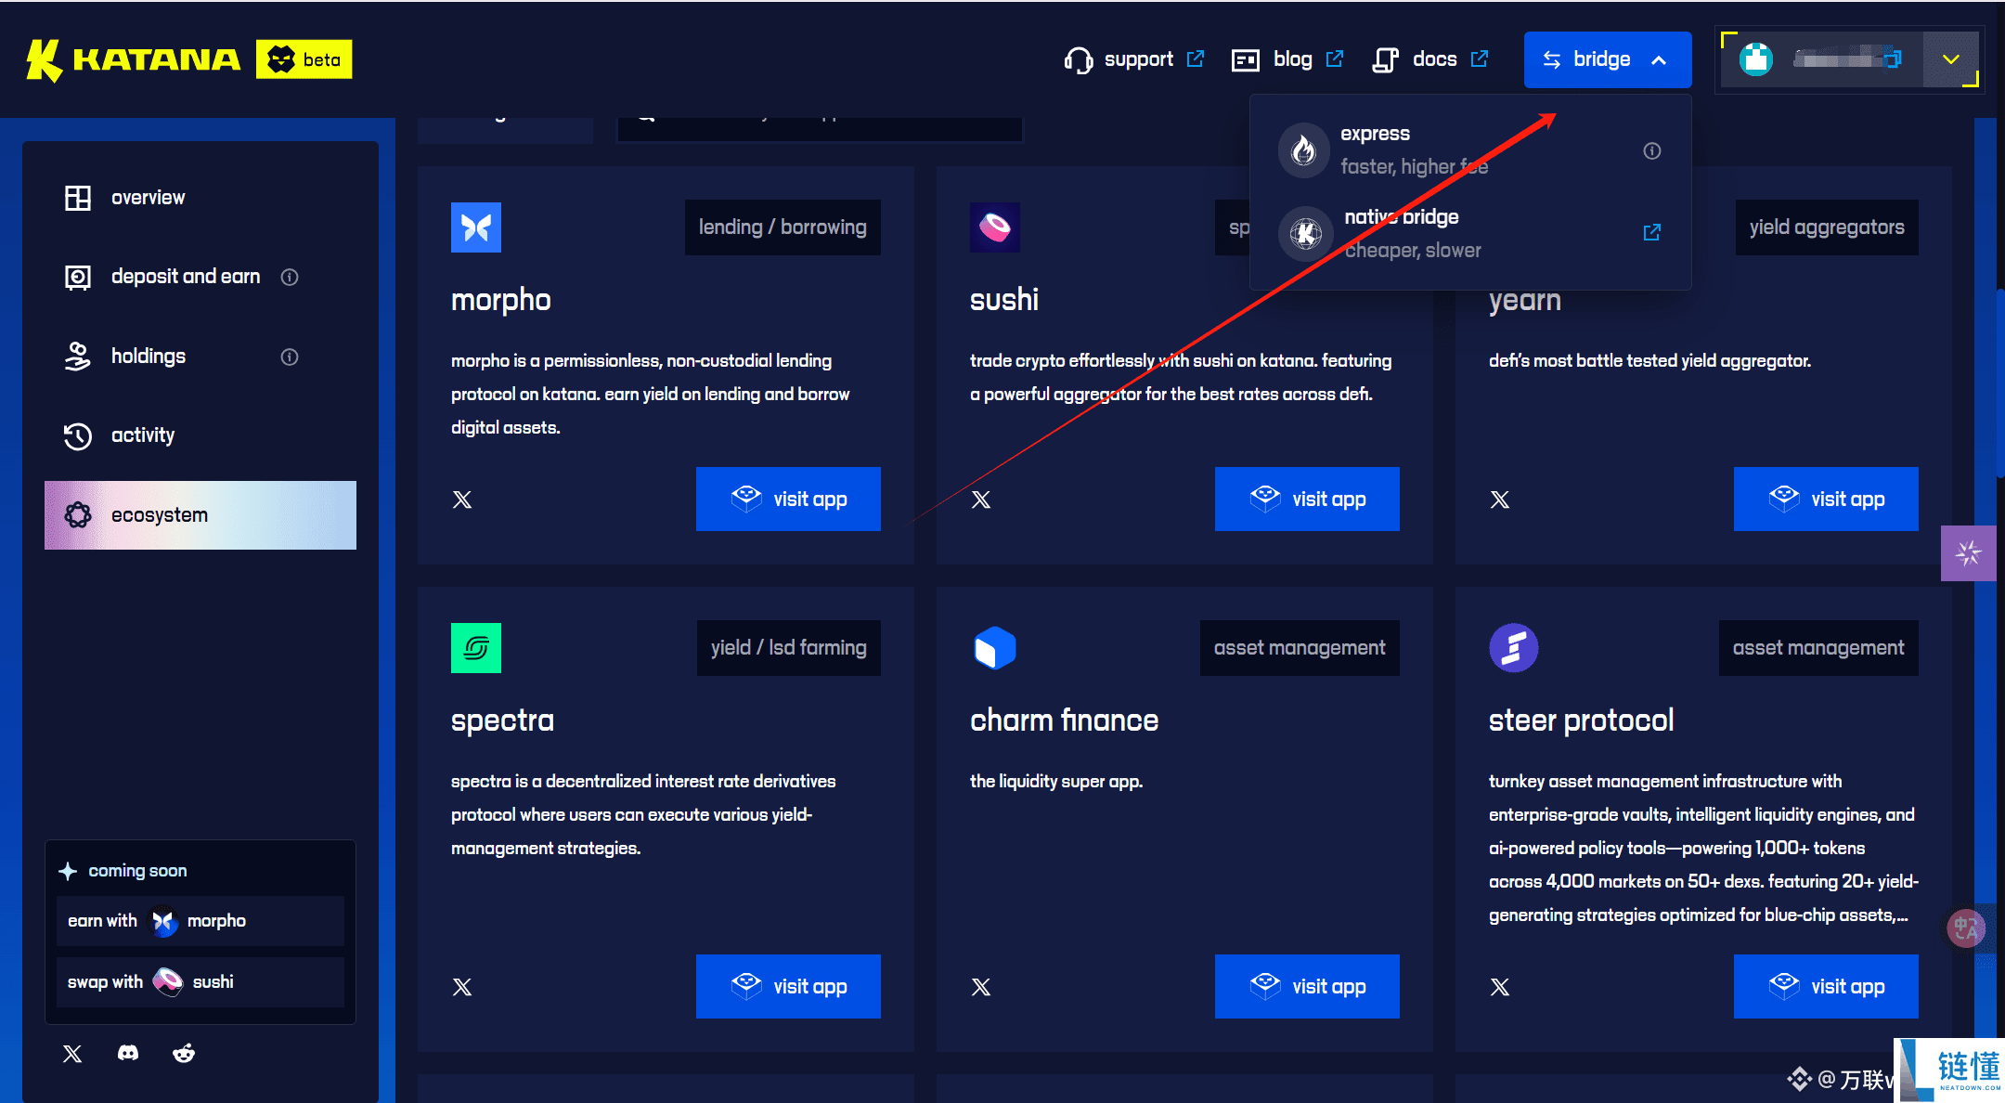Image resolution: width=2005 pixels, height=1103 pixels.
Task: Click info icon next to holdings
Action: [290, 357]
